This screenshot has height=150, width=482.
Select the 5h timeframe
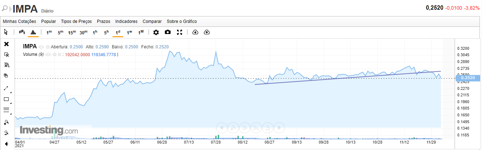(x=106, y=32)
